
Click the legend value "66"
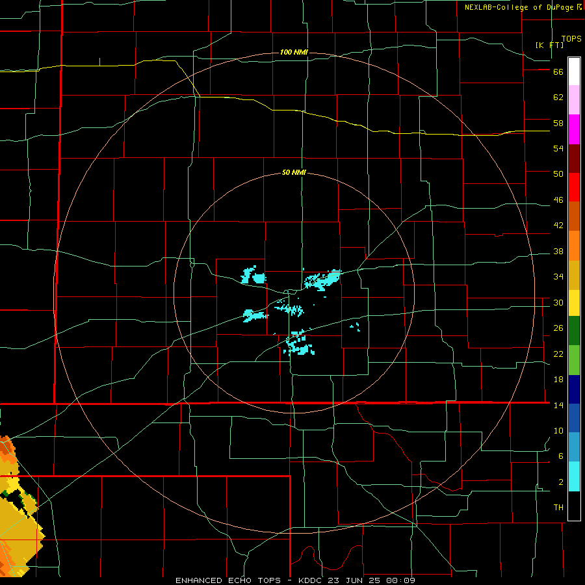(558, 72)
